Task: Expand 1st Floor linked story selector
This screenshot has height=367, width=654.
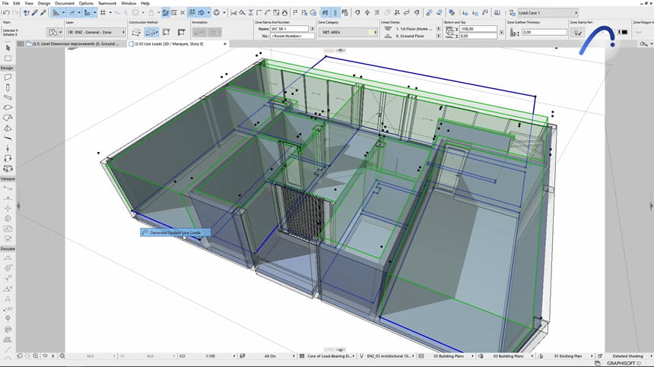Action: 438,29
